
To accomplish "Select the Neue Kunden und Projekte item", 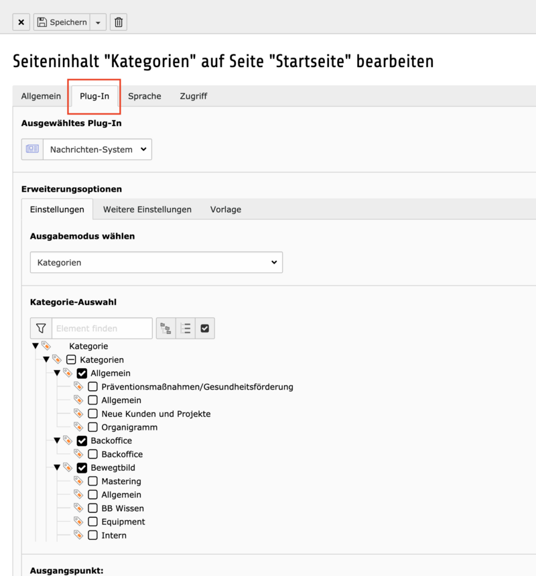I will point(155,414).
